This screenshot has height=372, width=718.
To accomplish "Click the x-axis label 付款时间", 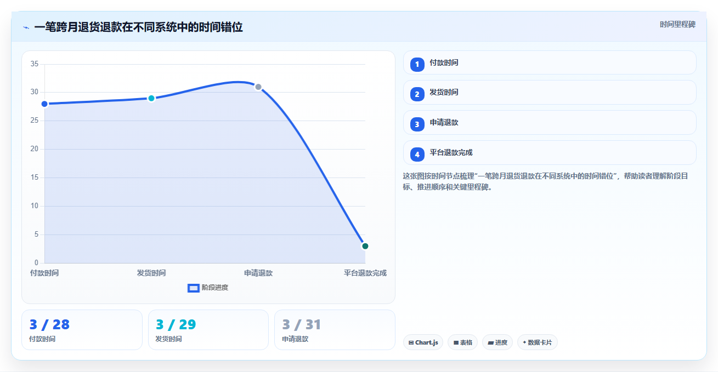I will [x=44, y=273].
